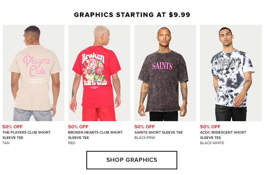Screen dimensions: 264x175
Task: Select the BLACK/PINK color label
Action: click(x=145, y=138)
